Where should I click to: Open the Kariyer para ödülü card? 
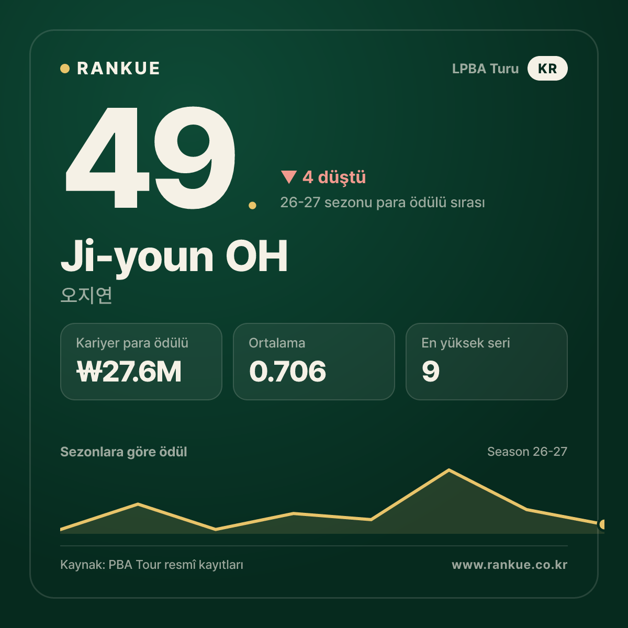point(141,362)
